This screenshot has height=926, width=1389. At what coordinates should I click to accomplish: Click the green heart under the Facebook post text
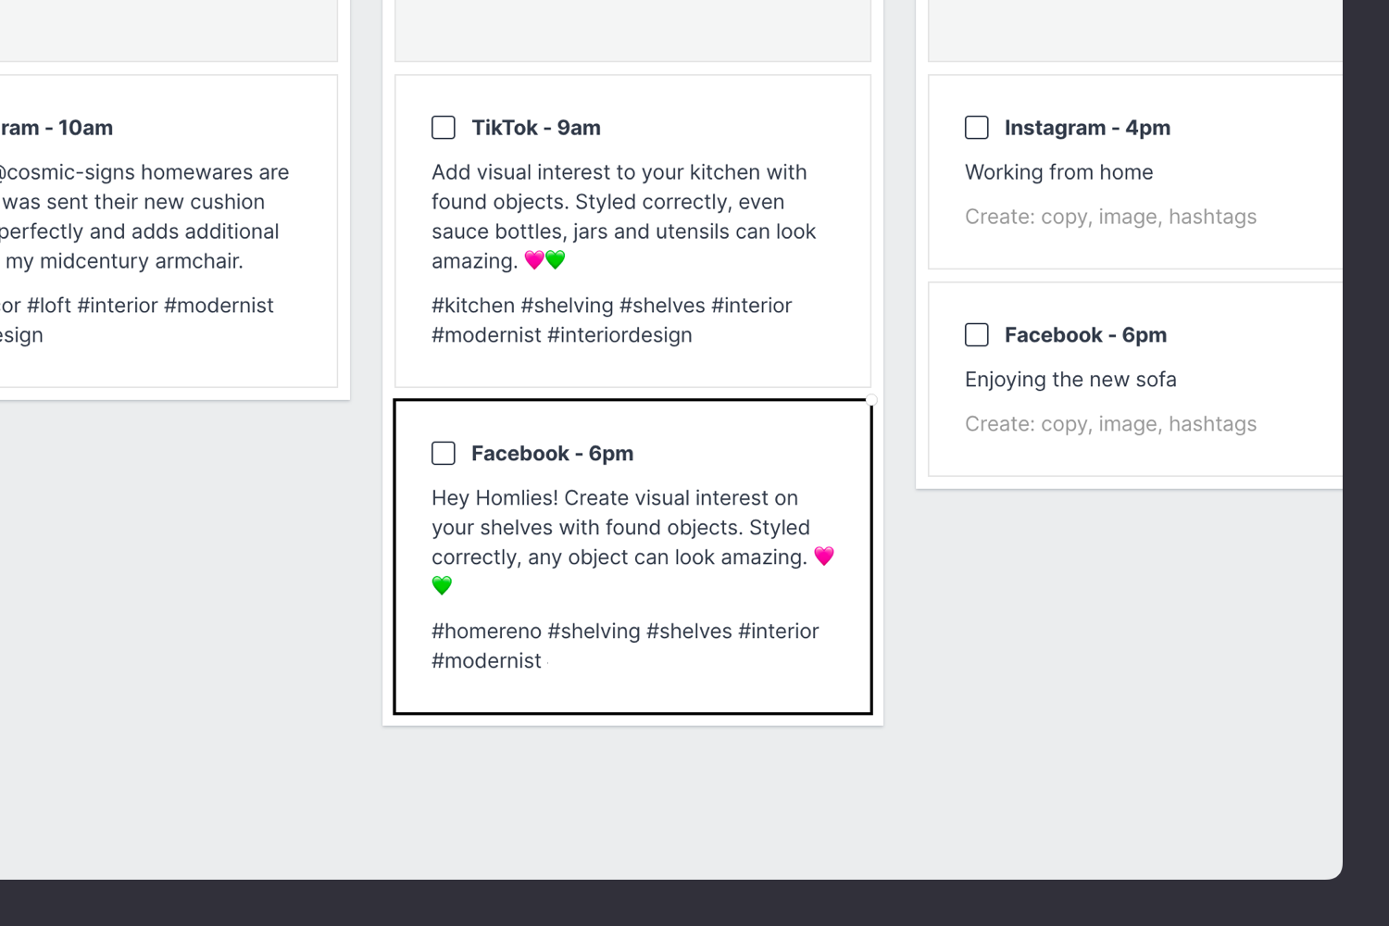point(443,585)
